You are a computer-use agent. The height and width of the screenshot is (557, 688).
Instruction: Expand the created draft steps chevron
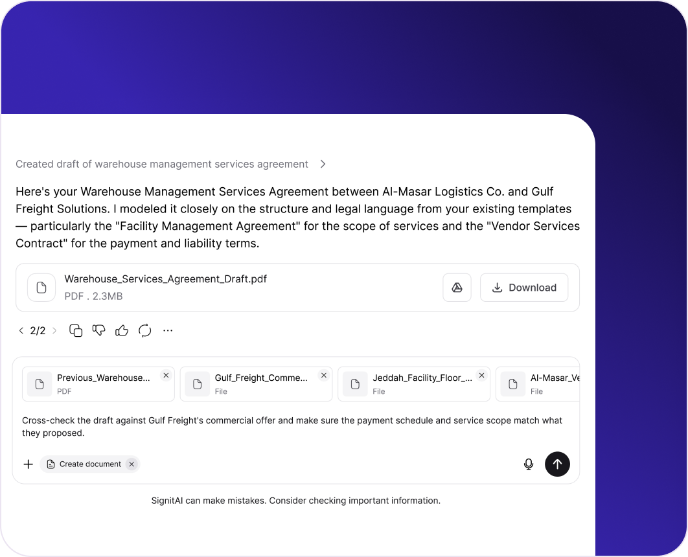click(323, 164)
